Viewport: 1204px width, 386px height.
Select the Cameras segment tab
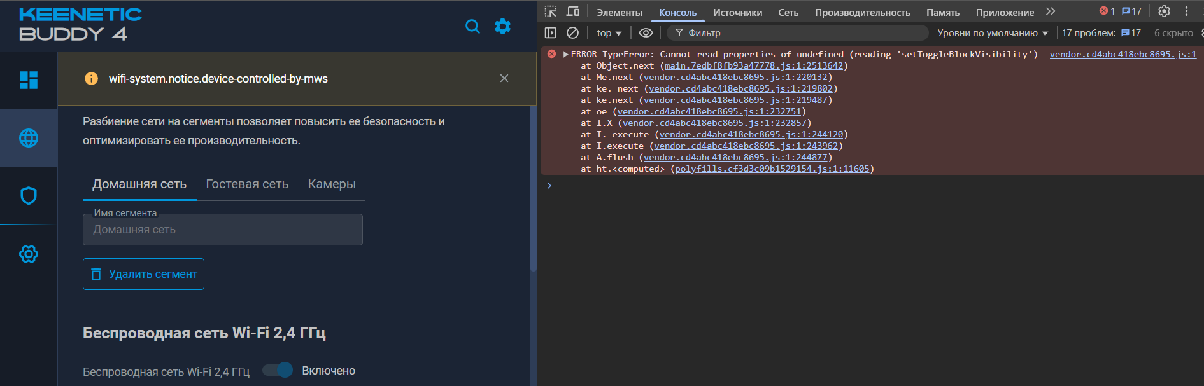point(332,184)
